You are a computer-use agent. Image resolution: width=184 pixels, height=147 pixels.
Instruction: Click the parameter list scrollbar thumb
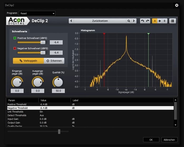tap(176, 111)
